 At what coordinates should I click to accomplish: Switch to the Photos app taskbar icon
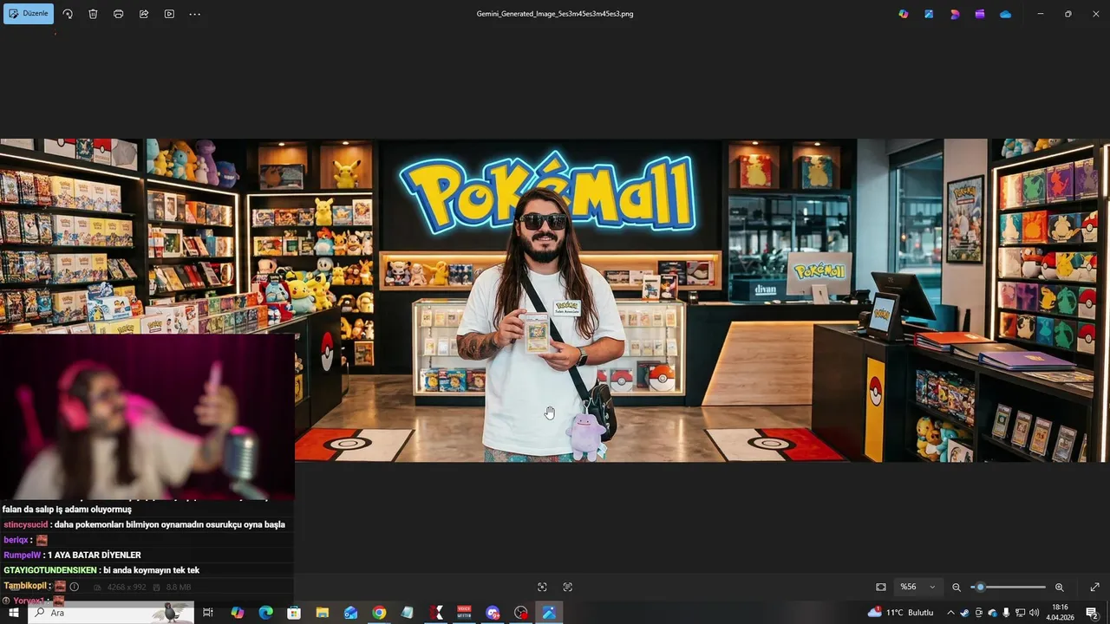click(549, 613)
